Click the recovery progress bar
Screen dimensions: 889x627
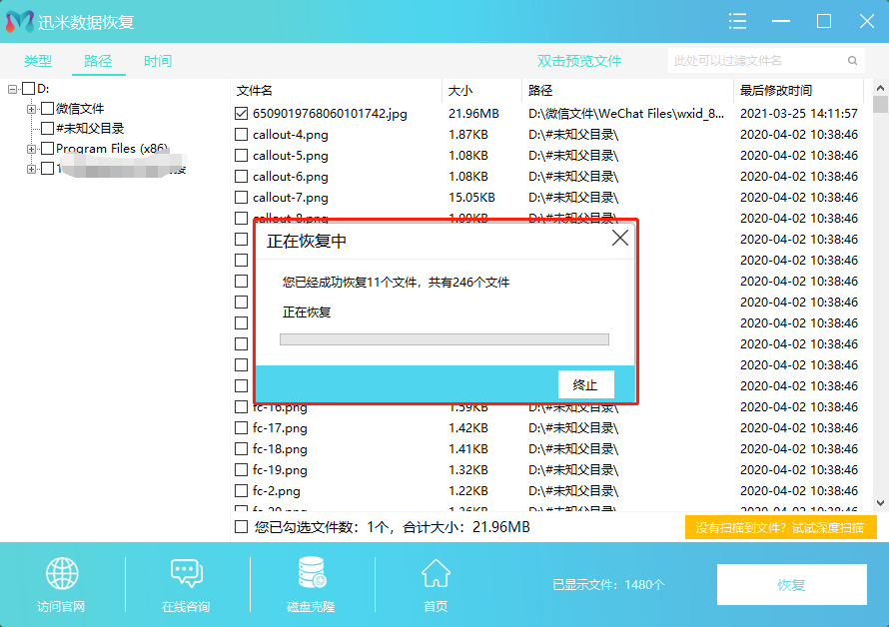coord(444,339)
